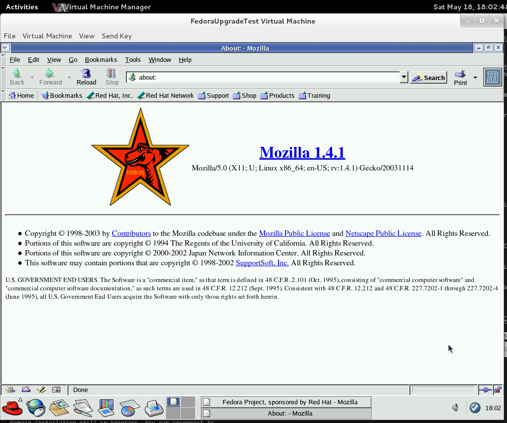Screen dimensions: 507x423
Task: Open the Bookmarks menu in menu bar
Action: 101,59
